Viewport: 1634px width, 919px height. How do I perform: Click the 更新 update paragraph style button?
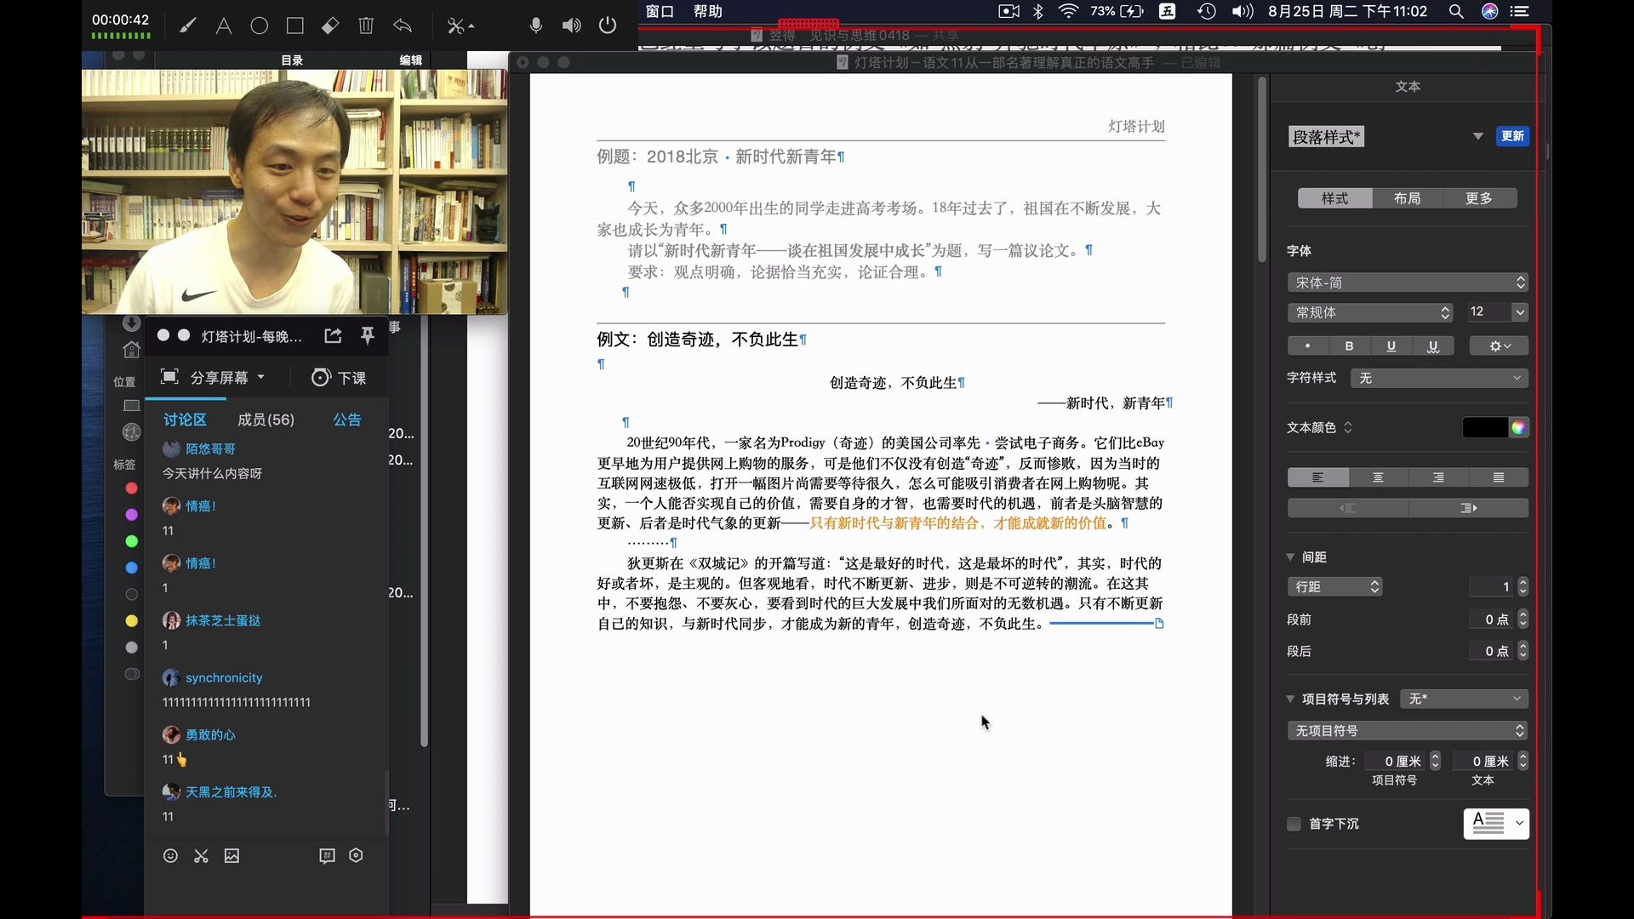pyautogui.click(x=1514, y=136)
